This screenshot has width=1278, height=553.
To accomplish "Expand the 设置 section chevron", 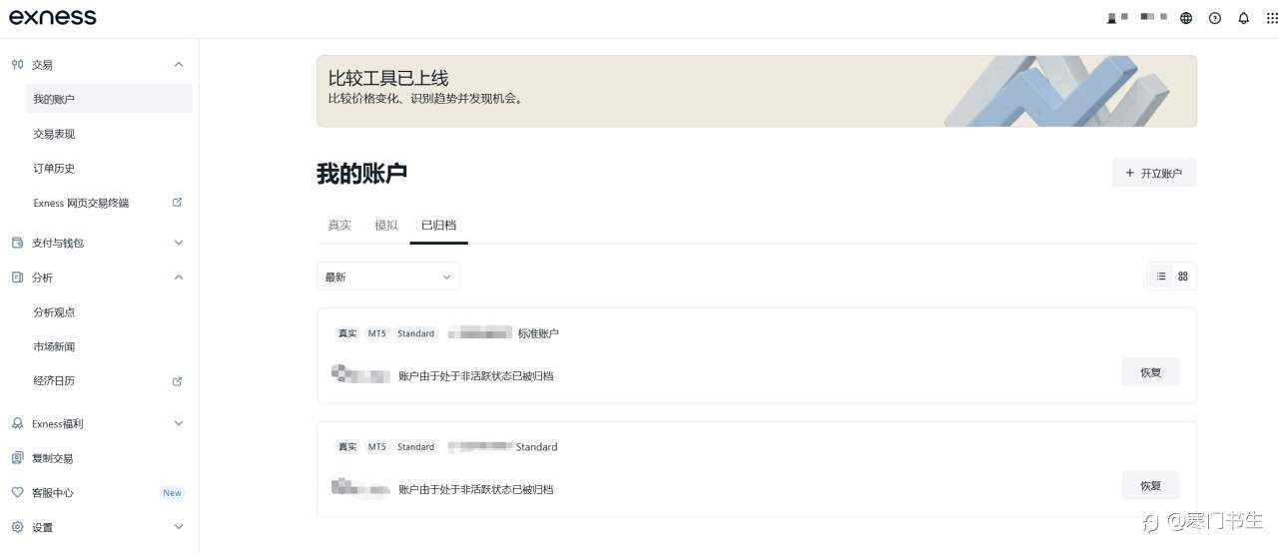I will (179, 527).
